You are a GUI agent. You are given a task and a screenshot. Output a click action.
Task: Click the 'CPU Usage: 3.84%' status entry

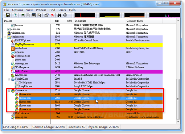point(16,127)
